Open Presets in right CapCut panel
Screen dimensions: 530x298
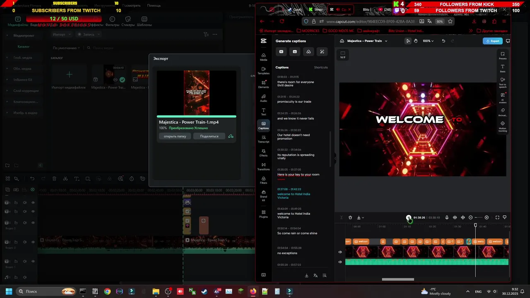[x=503, y=55]
